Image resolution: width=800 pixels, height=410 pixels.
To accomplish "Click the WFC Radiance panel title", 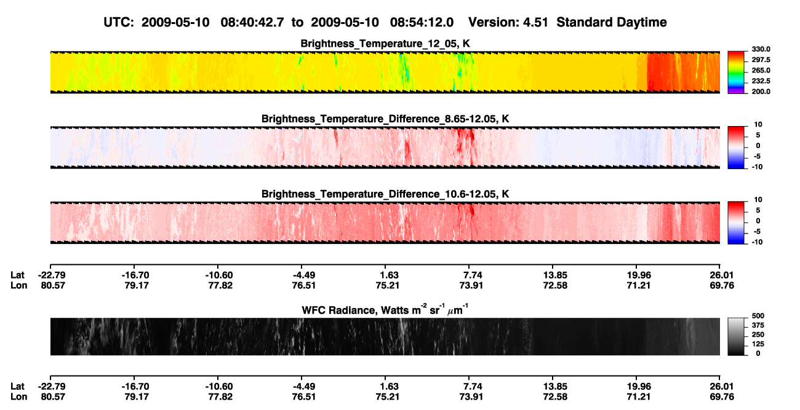I will point(385,310).
